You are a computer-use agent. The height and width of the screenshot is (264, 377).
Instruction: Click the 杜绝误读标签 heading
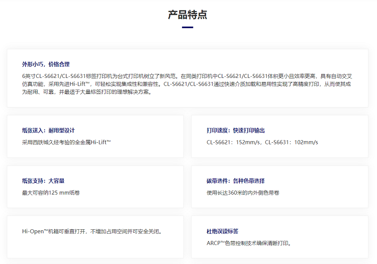[x=222, y=231]
